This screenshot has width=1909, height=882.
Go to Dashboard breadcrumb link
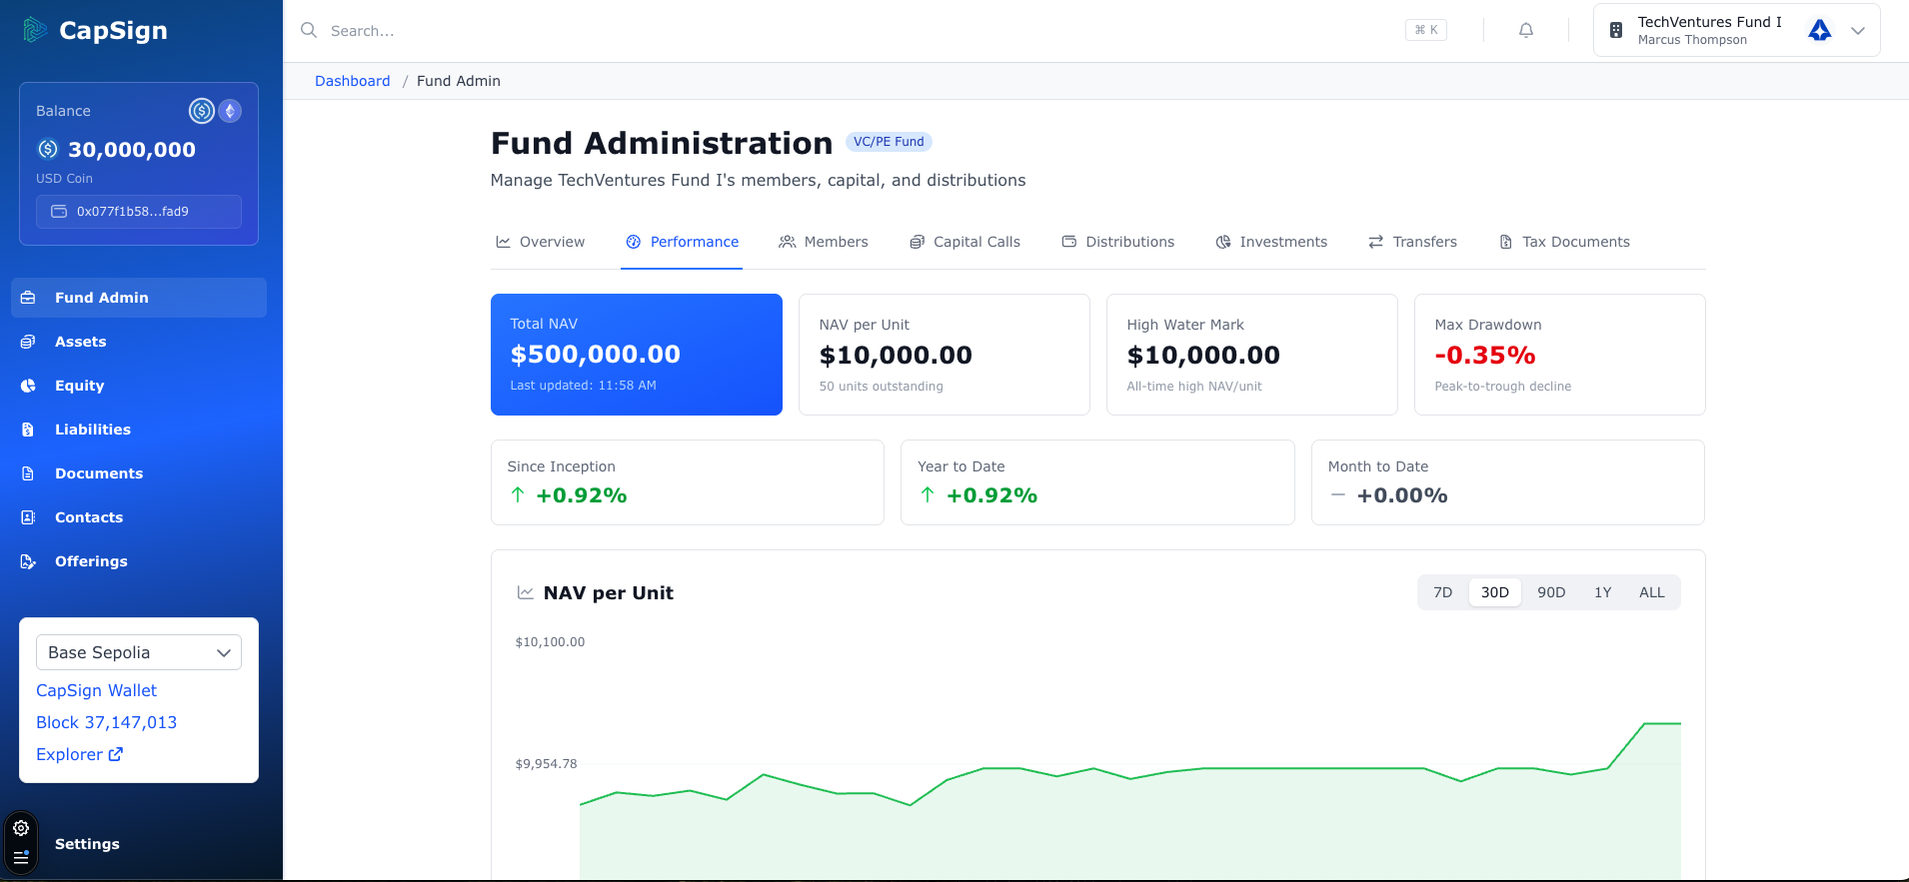352,81
